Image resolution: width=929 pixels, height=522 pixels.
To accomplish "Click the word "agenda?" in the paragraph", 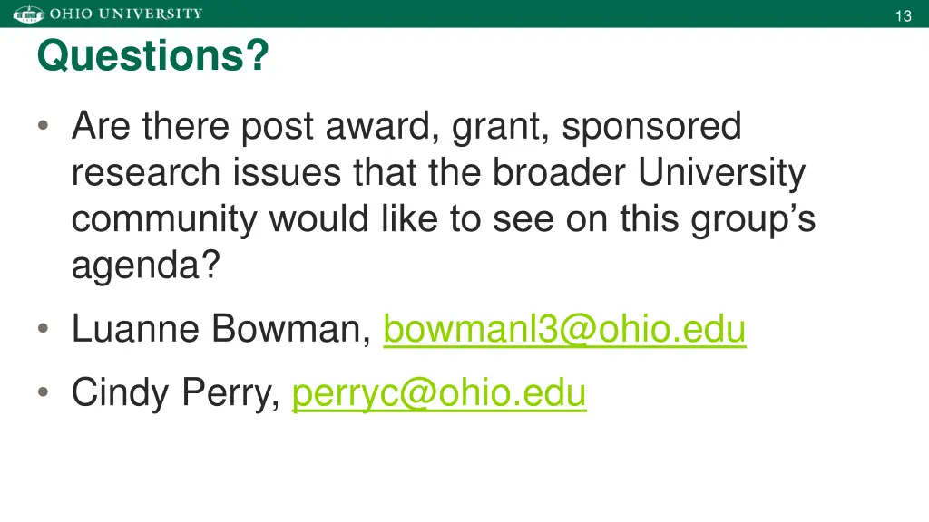I will pos(146,266).
